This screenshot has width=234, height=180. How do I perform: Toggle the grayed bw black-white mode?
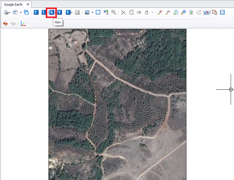point(199,12)
